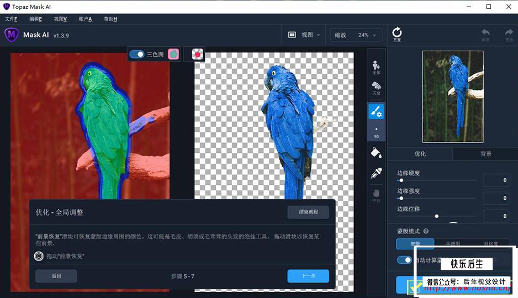Switch to the 优化 tab
Screen dimensions: 518x298
coord(420,154)
